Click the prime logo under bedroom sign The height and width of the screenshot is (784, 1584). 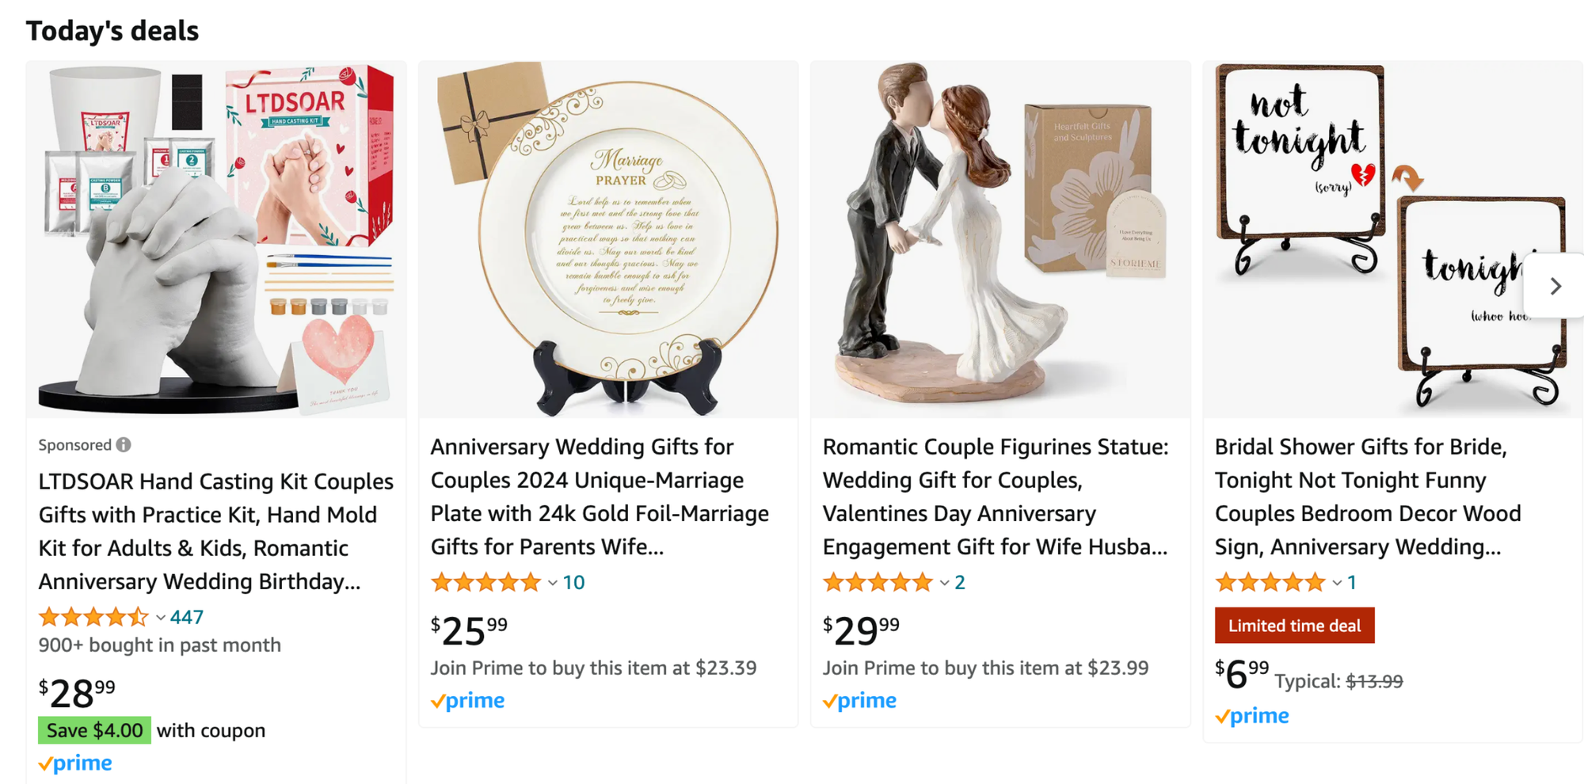(1252, 716)
